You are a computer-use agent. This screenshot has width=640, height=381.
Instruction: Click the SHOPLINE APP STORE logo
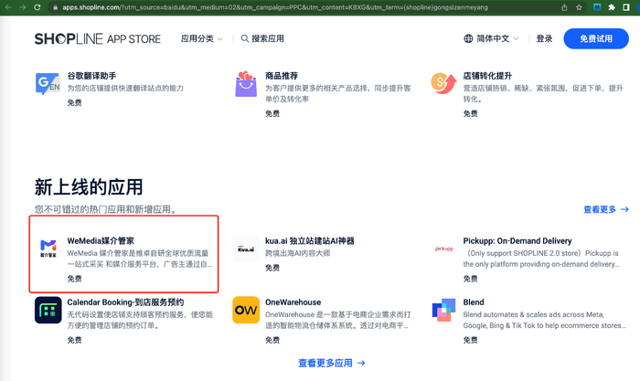98,38
